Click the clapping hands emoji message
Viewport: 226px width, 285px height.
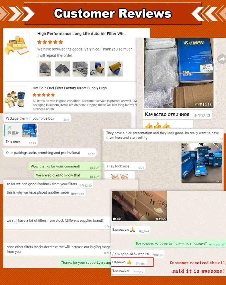tap(120, 176)
